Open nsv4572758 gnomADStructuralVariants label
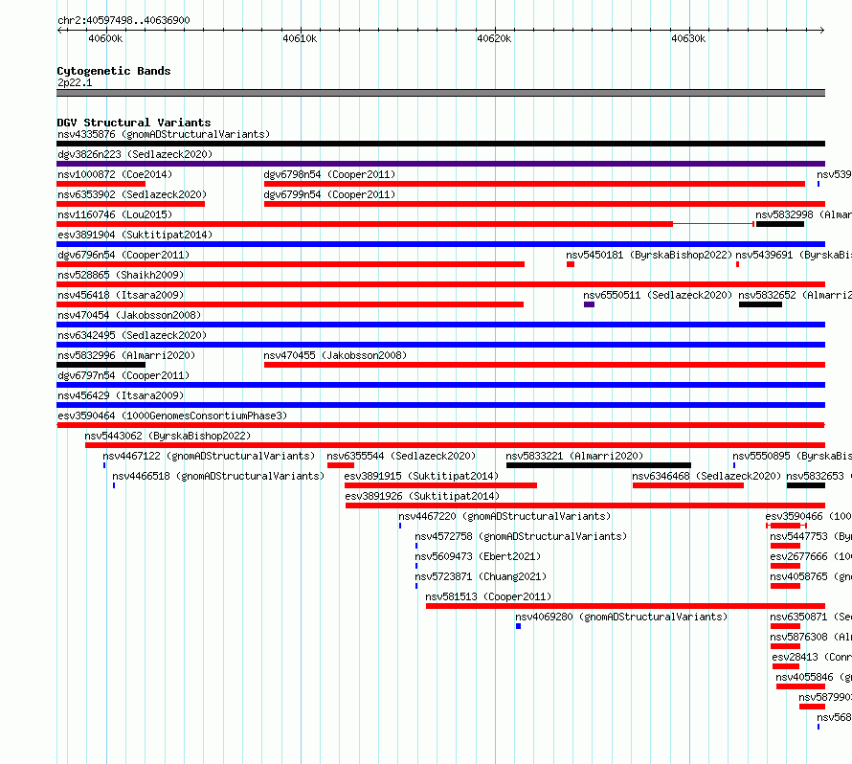Image resolution: width=852 pixels, height=764 pixels. [x=521, y=536]
